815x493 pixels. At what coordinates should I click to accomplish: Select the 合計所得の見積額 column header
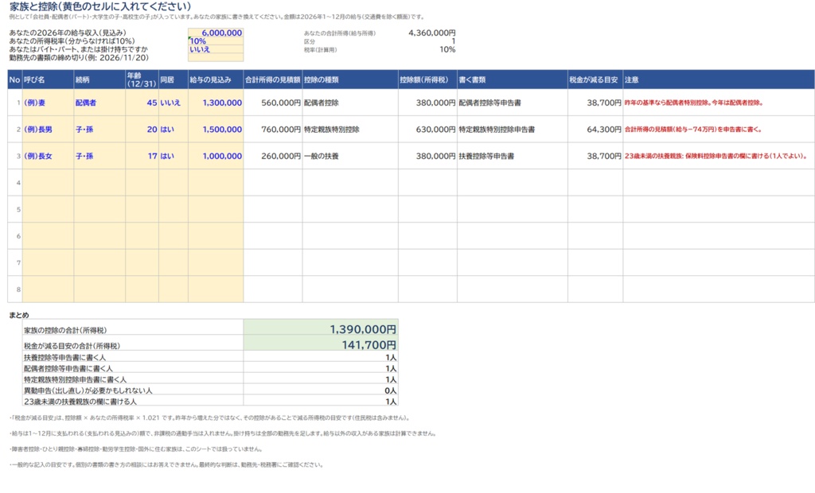coord(273,80)
